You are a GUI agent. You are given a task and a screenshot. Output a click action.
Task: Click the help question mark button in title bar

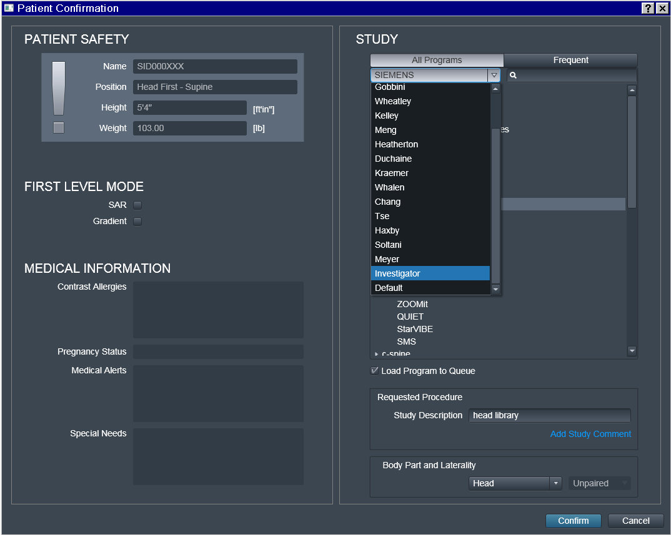(x=648, y=8)
